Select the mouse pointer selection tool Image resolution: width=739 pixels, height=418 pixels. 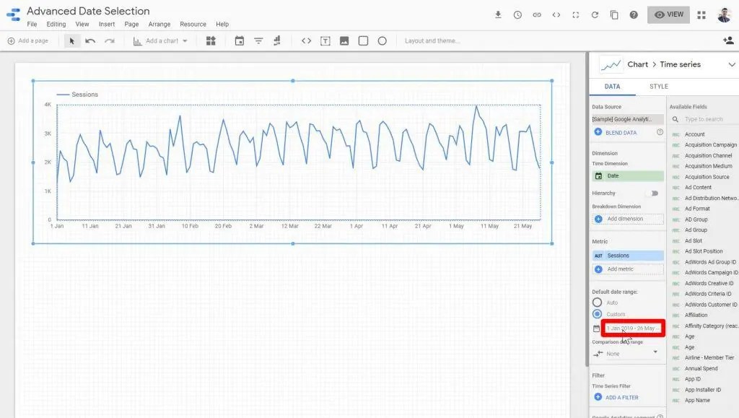pyautogui.click(x=71, y=40)
